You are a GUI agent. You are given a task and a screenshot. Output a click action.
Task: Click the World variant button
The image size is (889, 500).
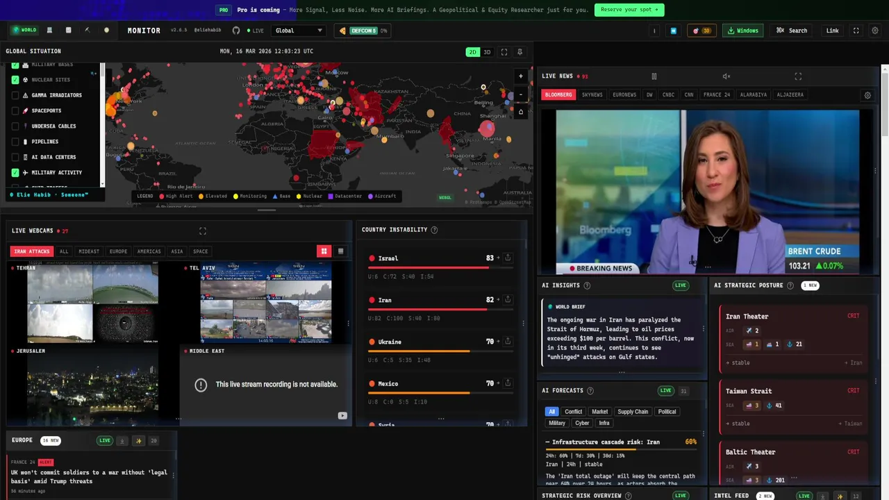point(24,30)
